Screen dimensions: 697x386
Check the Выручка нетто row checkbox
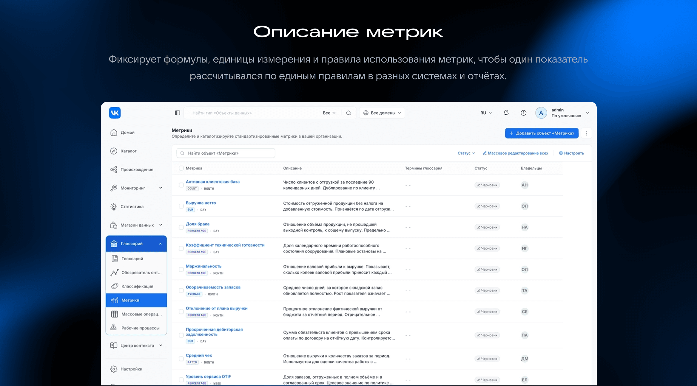tap(181, 206)
